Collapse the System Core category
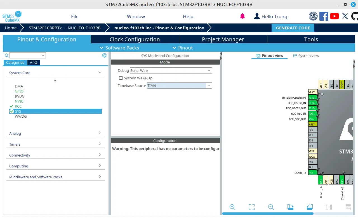Screen dimensions: 358x218 55,73
